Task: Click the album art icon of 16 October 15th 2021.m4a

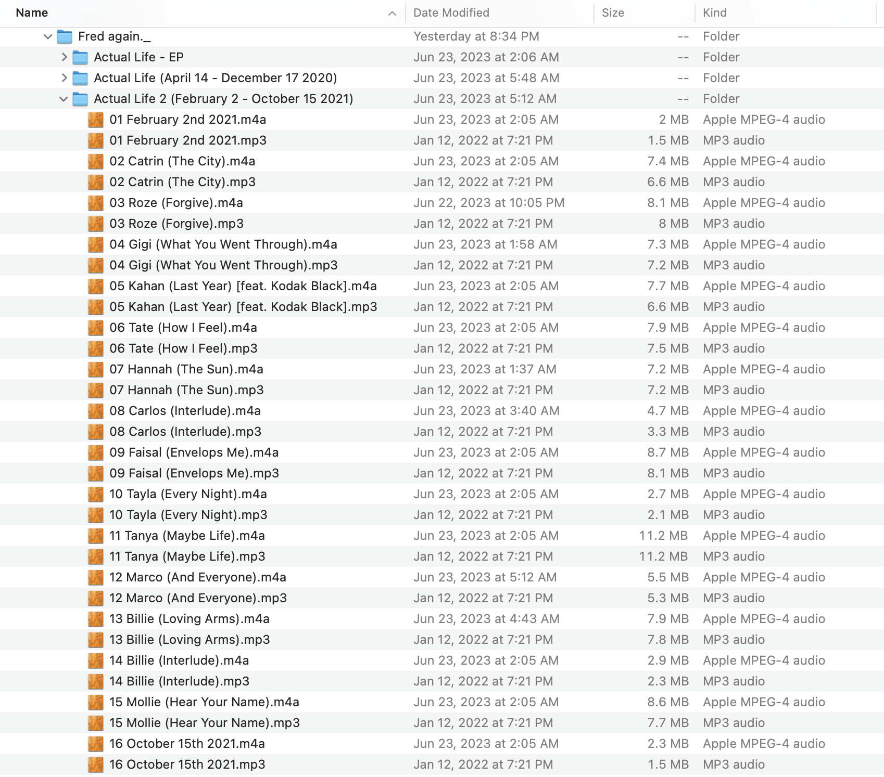Action: 96,744
